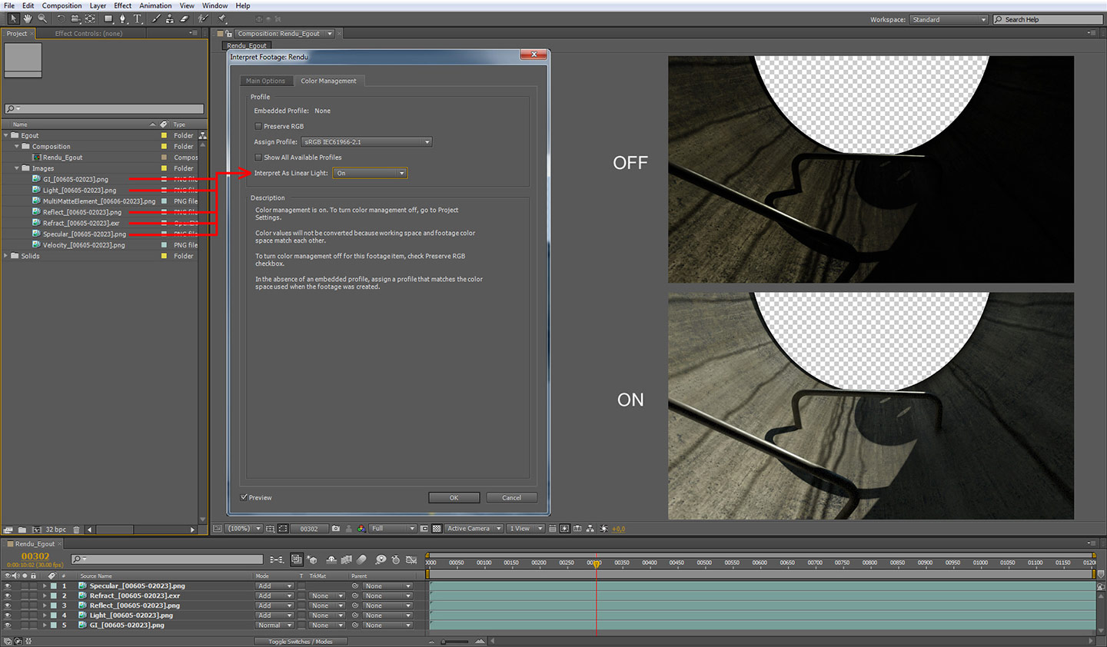Open the Workspace Standard dropdown
This screenshot has height=647, width=1107.
[949, 20]
